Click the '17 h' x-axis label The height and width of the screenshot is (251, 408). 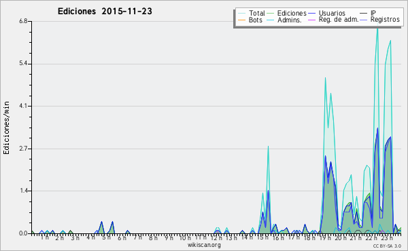[294, 237]
